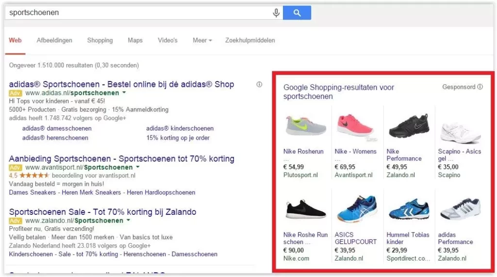
Task: Click in the search box containing sportschoenen
Action: coord(136,13)
